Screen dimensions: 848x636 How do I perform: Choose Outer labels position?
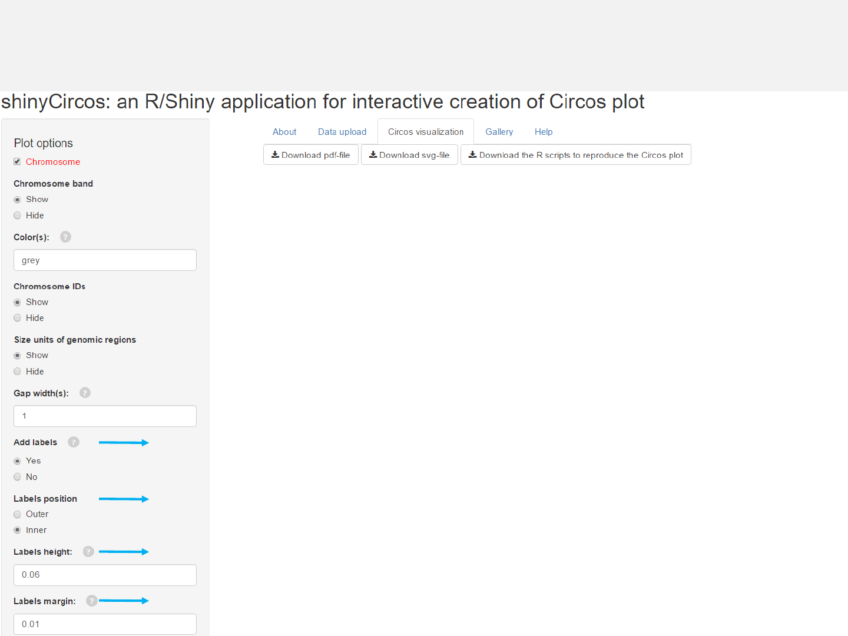[17, 514]
